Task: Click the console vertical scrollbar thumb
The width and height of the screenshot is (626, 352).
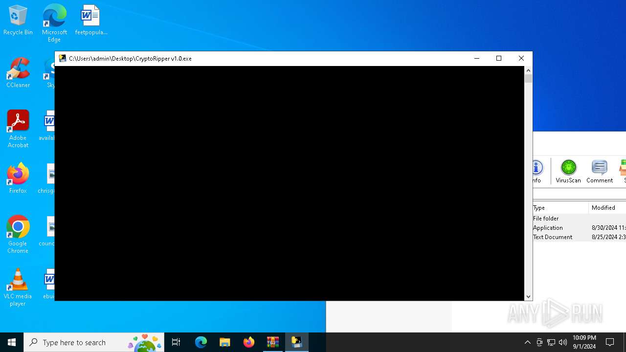Action: [528, 79]
